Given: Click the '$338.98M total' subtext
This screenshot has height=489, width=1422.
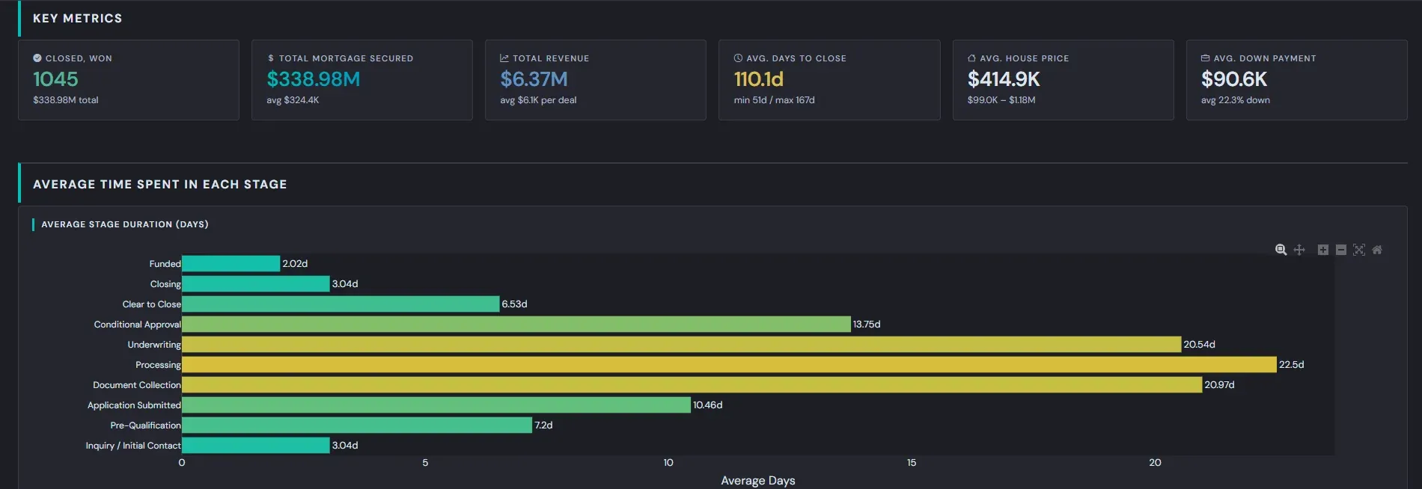Looking at the screenshot, I should [x=66, y=100].
